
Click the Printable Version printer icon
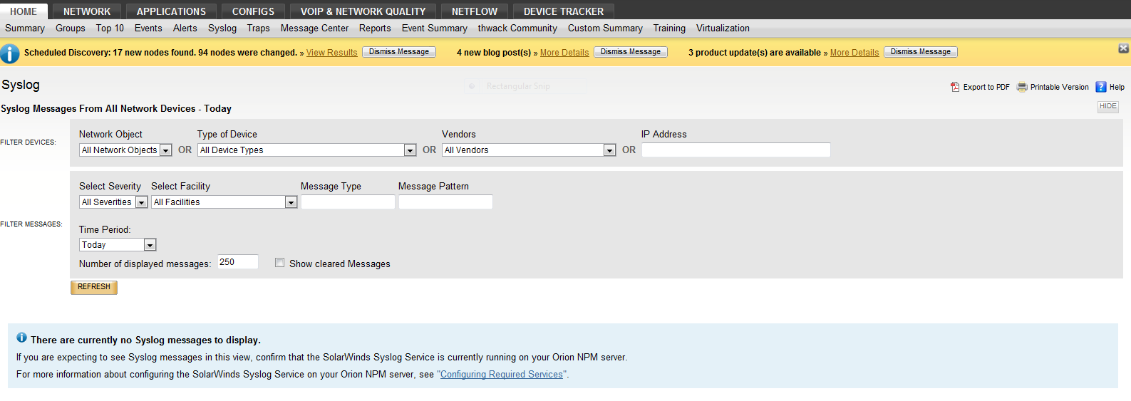point(1022,87)
